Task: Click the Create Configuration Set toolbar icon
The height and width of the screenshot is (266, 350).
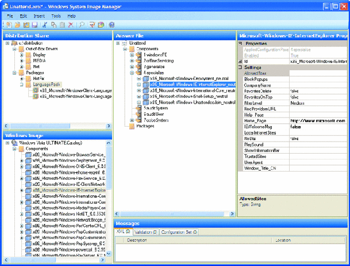Action: pyautogui.click(x=101, y=25)
